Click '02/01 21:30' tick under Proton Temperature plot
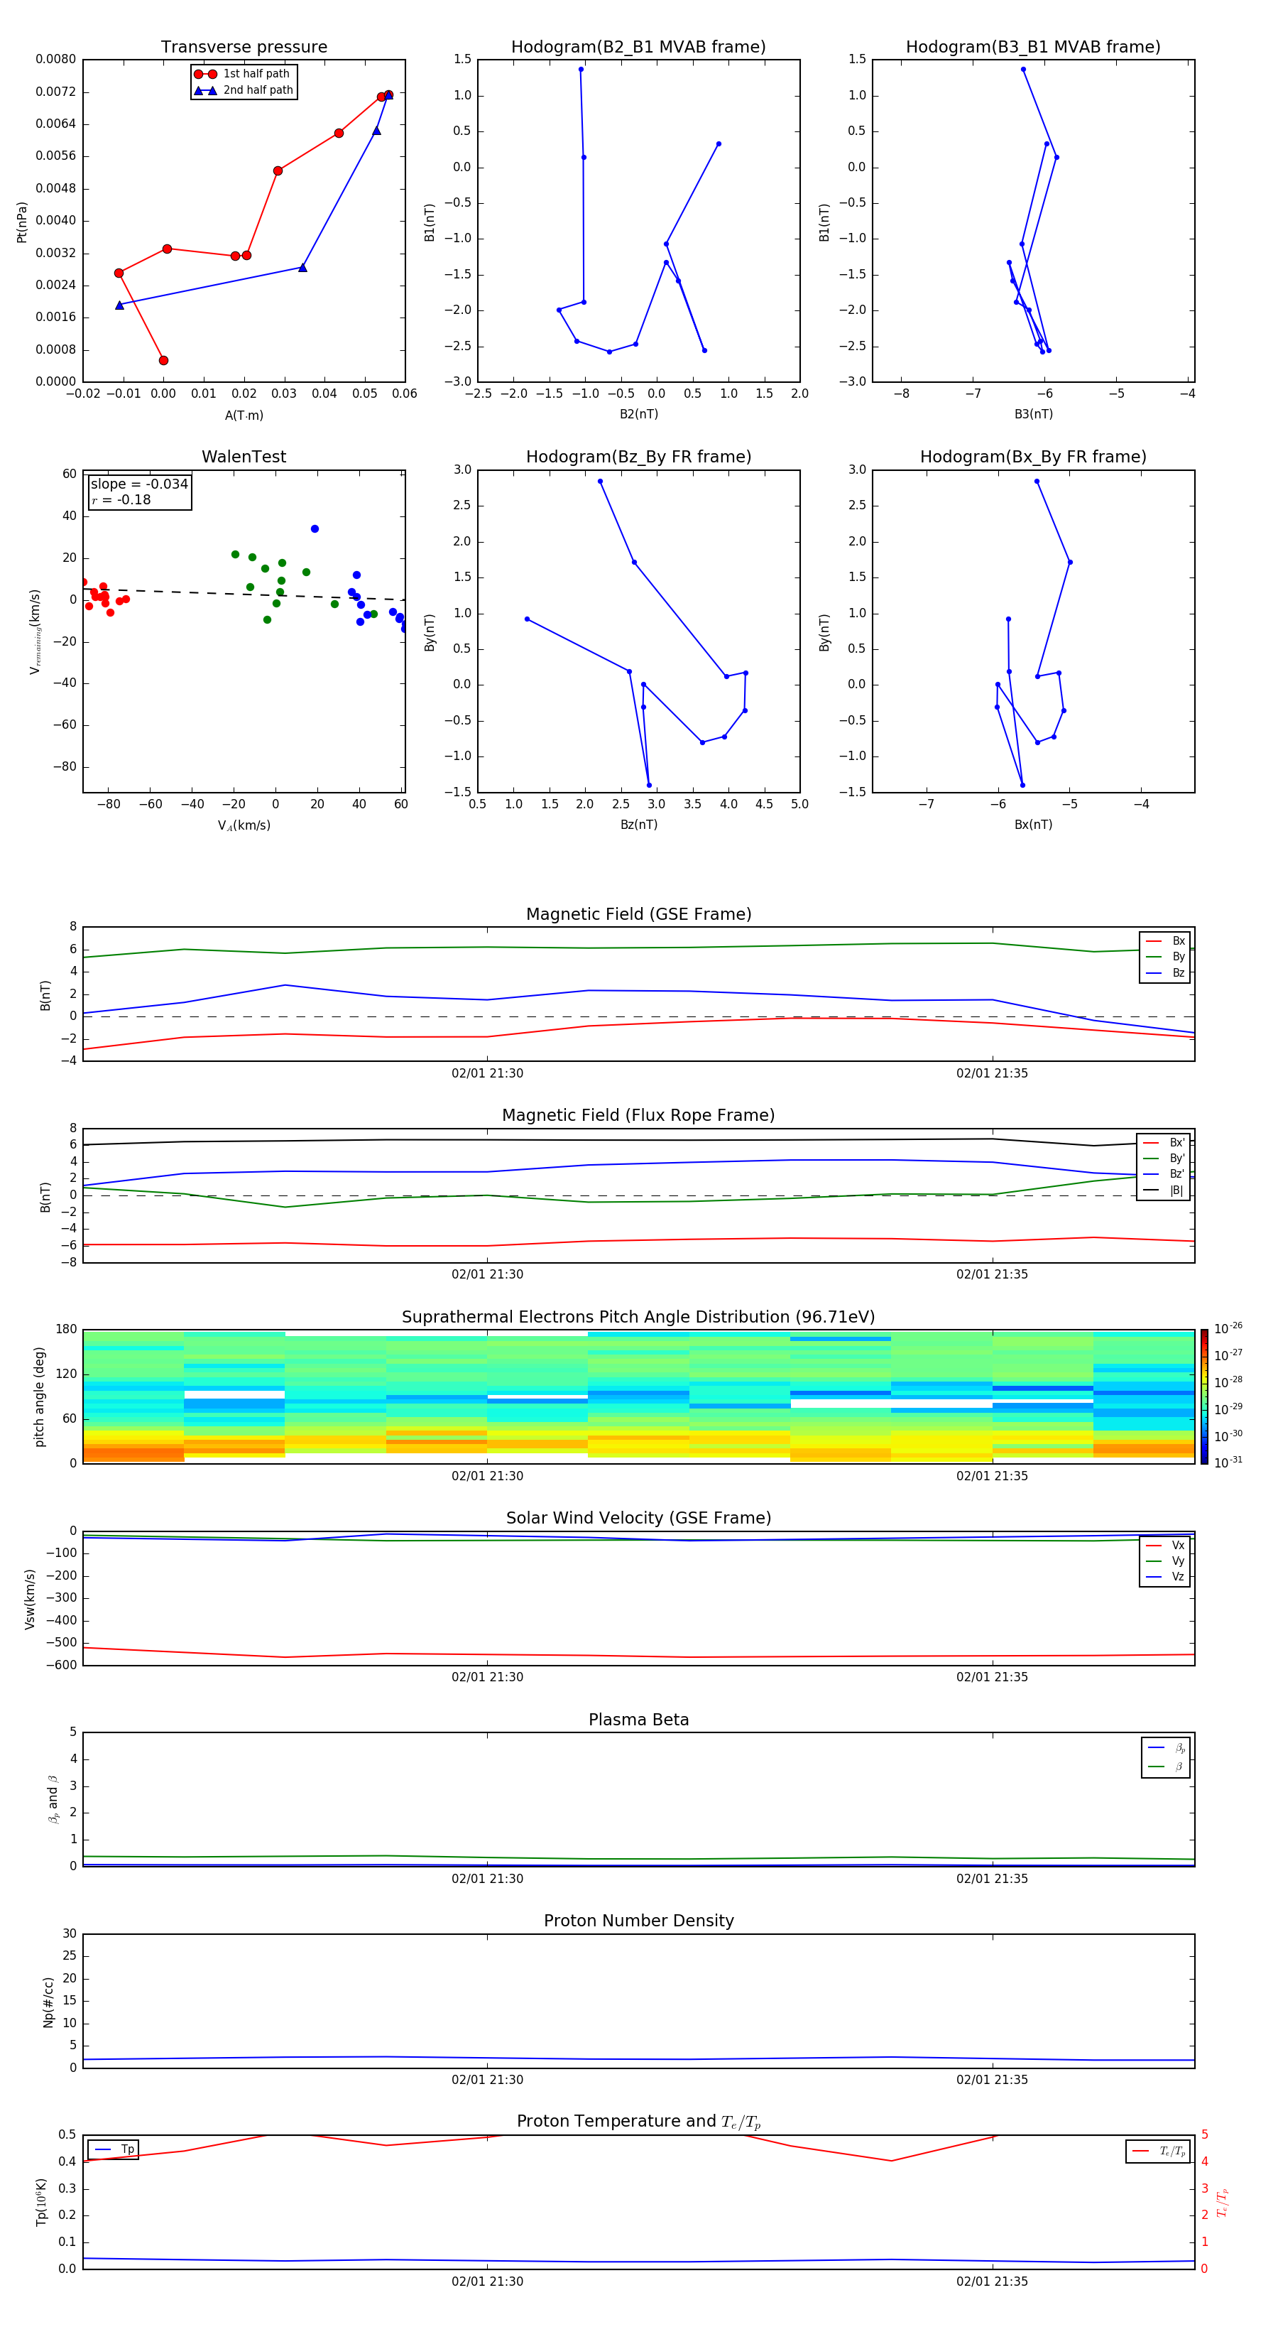Viewport: 1278px width, 2344px height. pyautogui.click(x=488, y=2282)
